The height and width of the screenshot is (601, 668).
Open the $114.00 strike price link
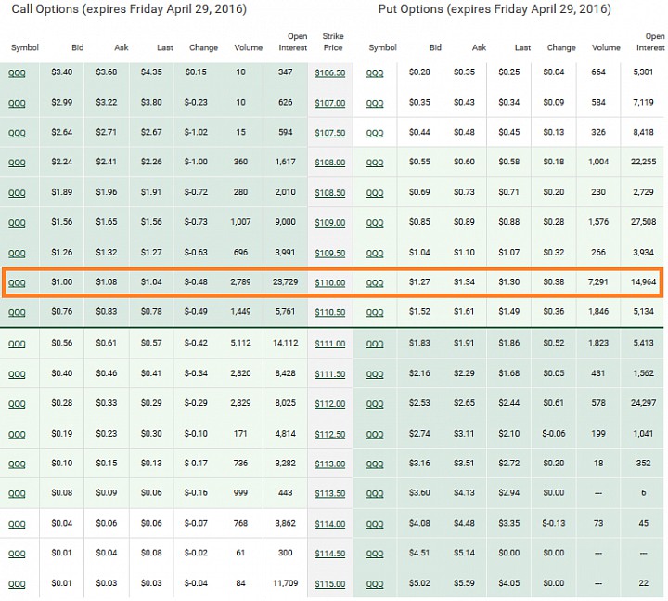pos(329,524)
